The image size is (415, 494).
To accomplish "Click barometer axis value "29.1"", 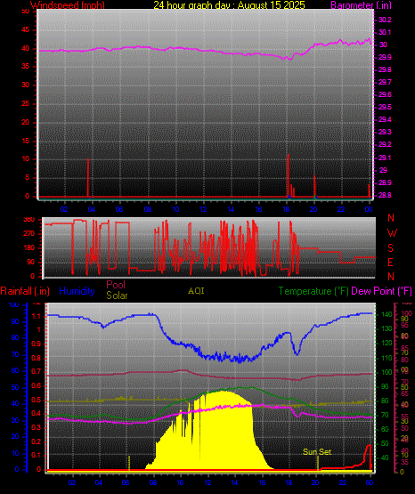I will pos(385,158).
